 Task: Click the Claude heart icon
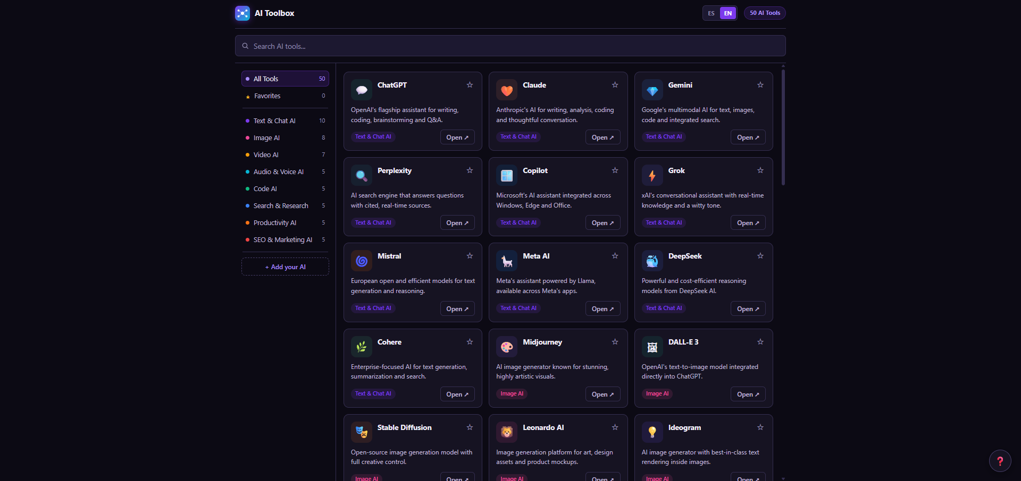(507, 90)
